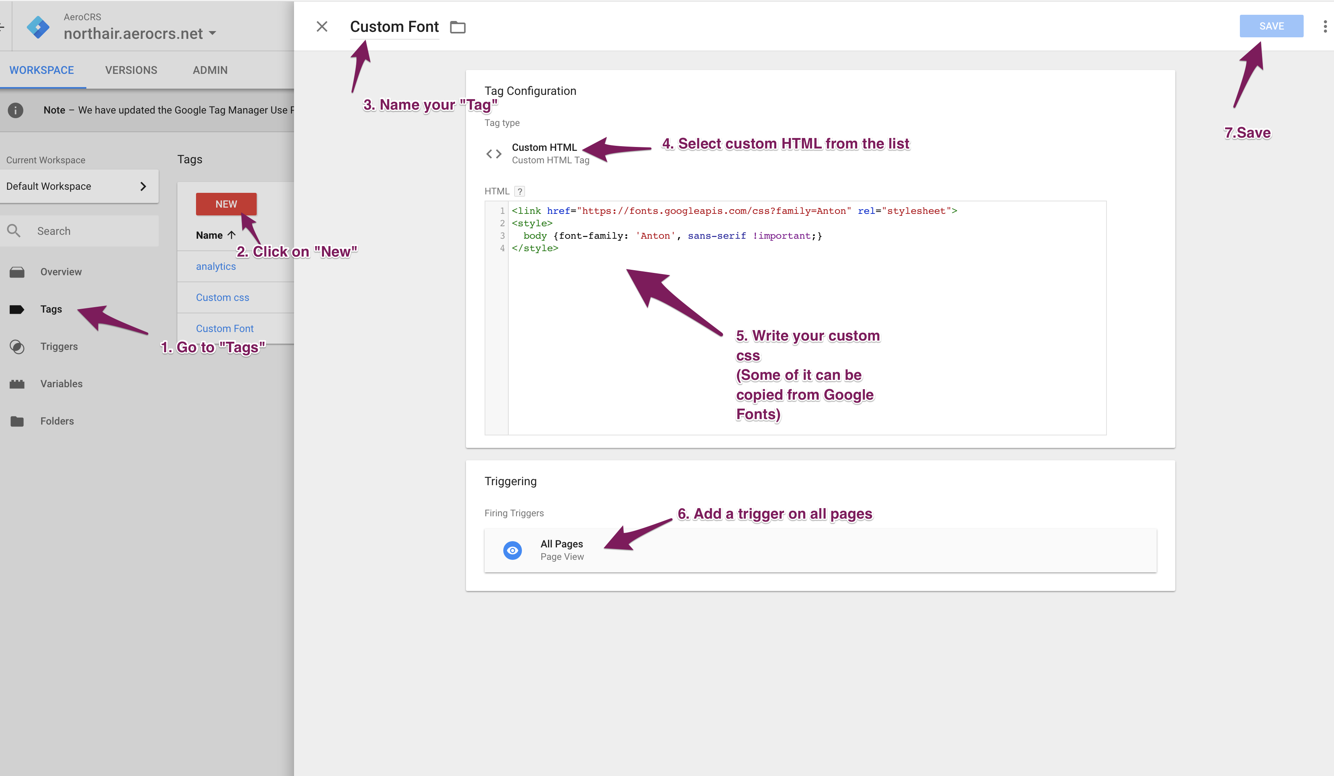Image resolution: width=1334 pixels, height=776 pixels.
Task: Switch to the Workspace tab
Action: pyautogui.click(x=42, y=70)
